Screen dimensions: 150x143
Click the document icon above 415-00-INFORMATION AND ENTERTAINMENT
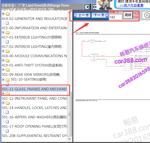click(7, 23)
